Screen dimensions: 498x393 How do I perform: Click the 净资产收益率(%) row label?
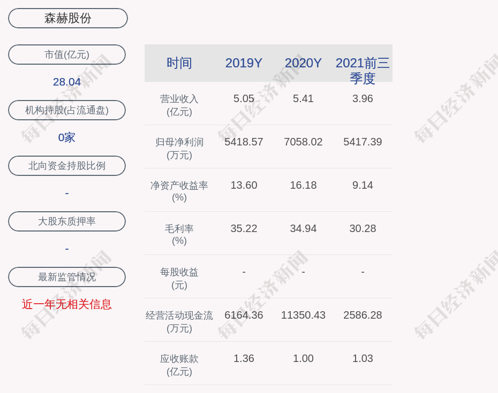point(179,191)
